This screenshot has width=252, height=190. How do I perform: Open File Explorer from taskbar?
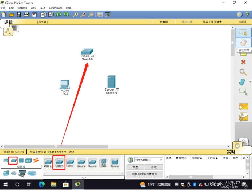tap(53, 185)
